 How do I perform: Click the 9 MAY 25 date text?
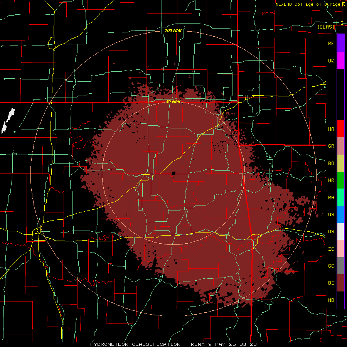coord(222,344)
